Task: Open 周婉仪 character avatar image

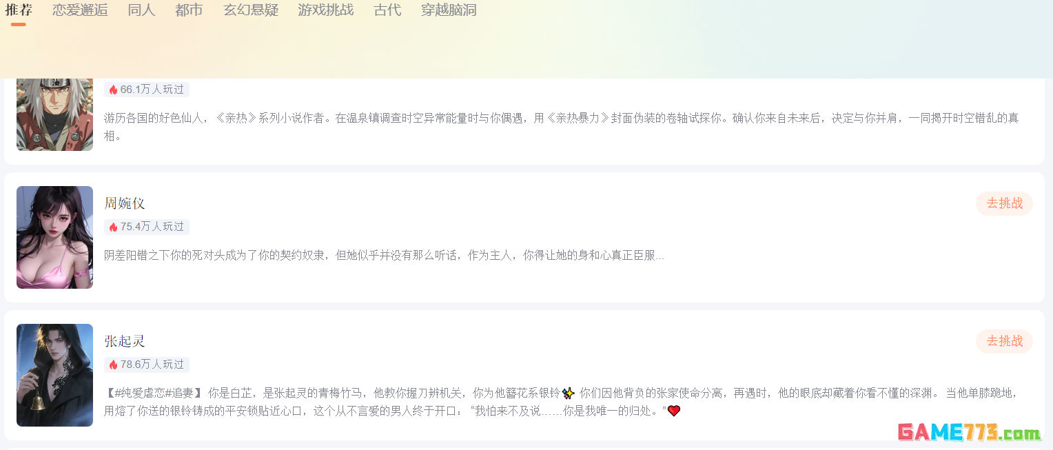Action: pyautogui.click(x=54, y=237)
